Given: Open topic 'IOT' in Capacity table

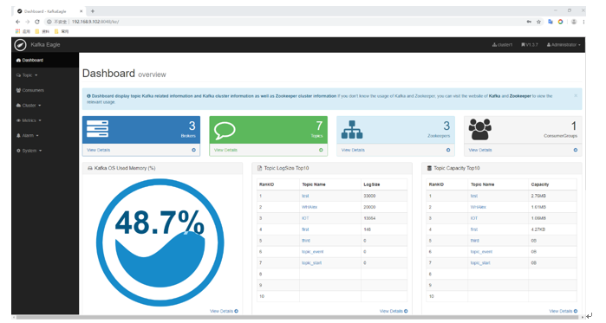Looking at the screenshot, I should pyautogui.click(x=474, y=218).
